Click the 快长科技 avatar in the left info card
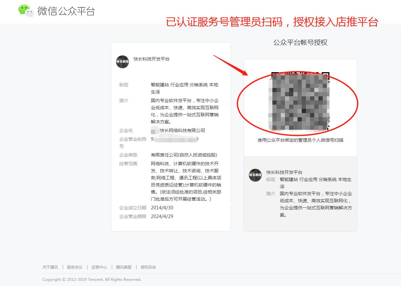Viewport: 401px width, 286px height. pos(122,62)
